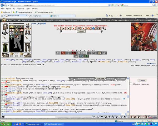This screenshot has width=158, height=126.
Task: Click the first grey hammer technique icon
Action: pos(58,53)
